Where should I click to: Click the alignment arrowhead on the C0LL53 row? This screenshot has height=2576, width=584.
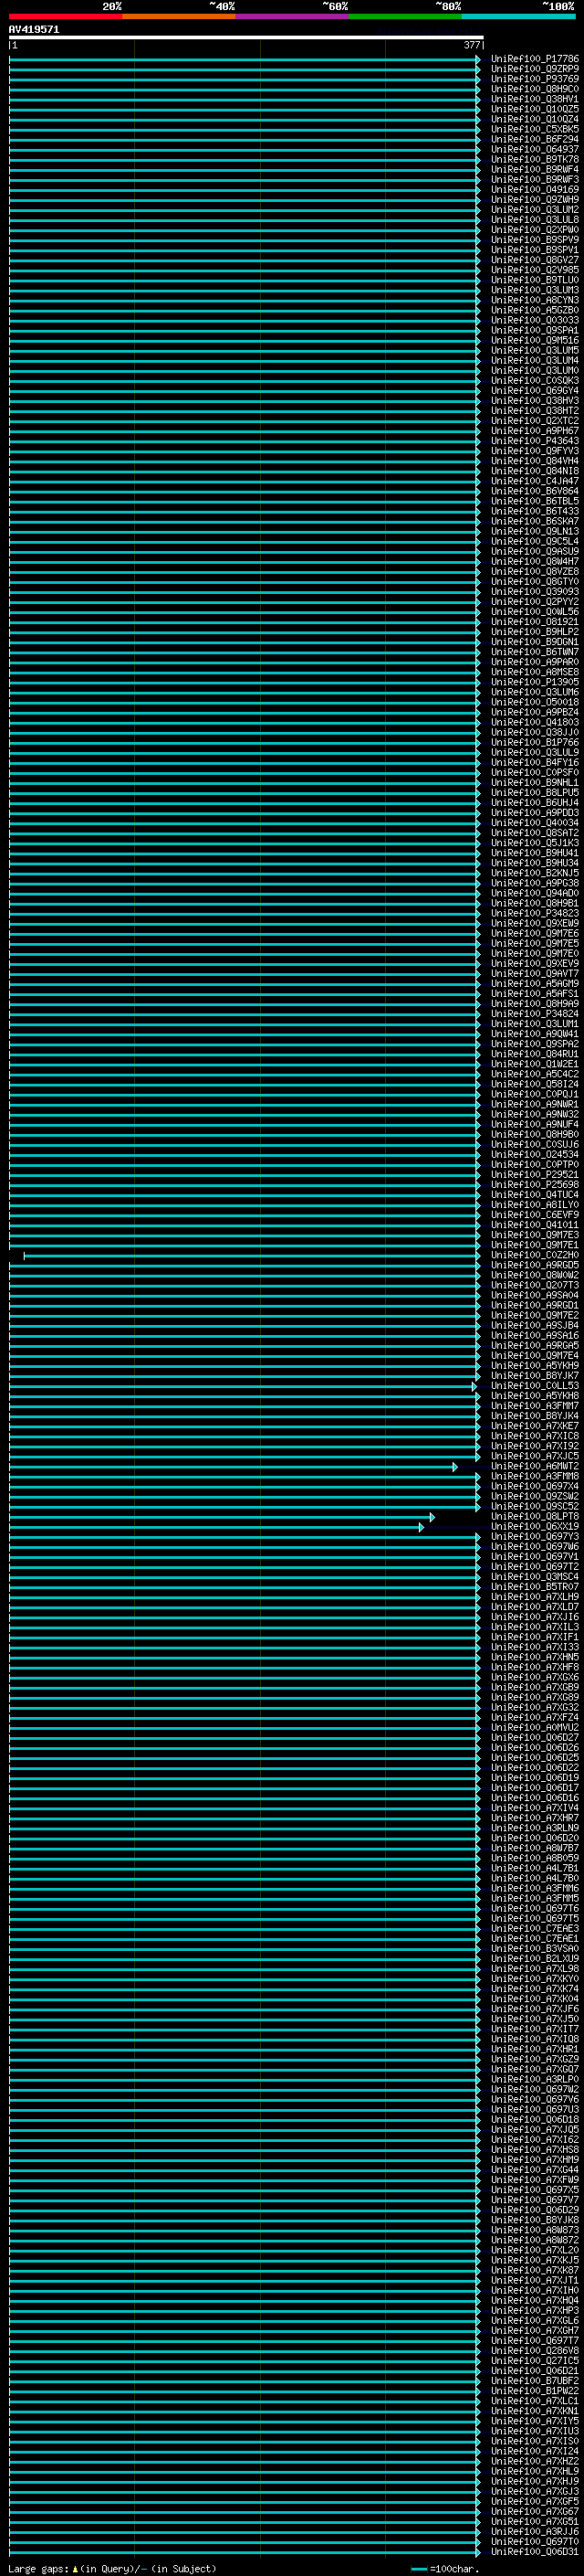coord(474,1386)
